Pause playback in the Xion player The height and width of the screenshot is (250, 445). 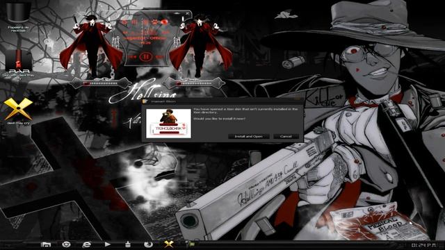(x=145, y=57)
